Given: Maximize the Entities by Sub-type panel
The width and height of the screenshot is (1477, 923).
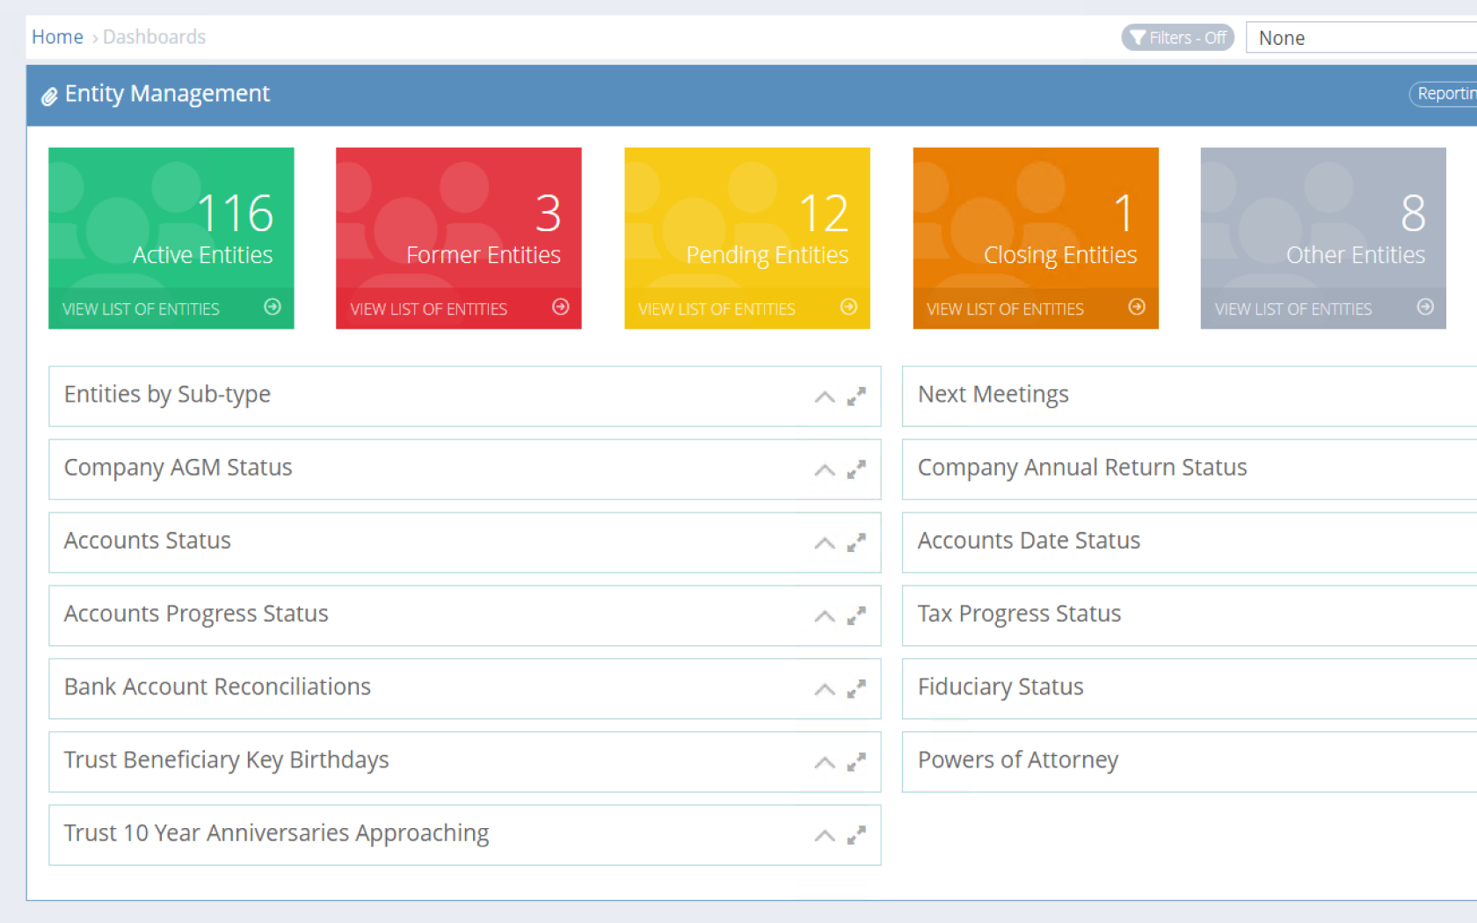Looking at the screenshot, I should click(856, 396).
